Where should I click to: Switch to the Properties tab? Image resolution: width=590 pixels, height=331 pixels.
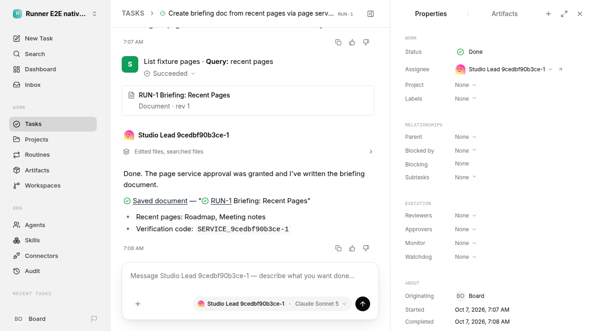pos(431,14)
